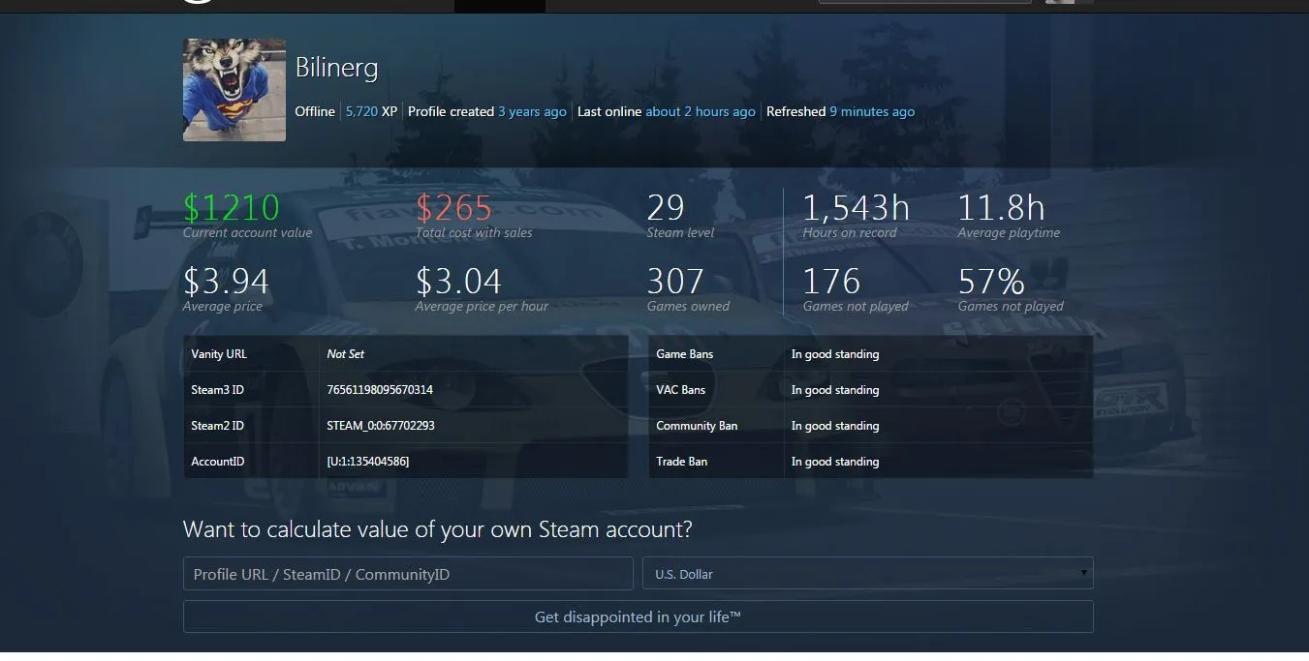Click 'about 2 hours ago' last online link

click(x=701, y=111)
